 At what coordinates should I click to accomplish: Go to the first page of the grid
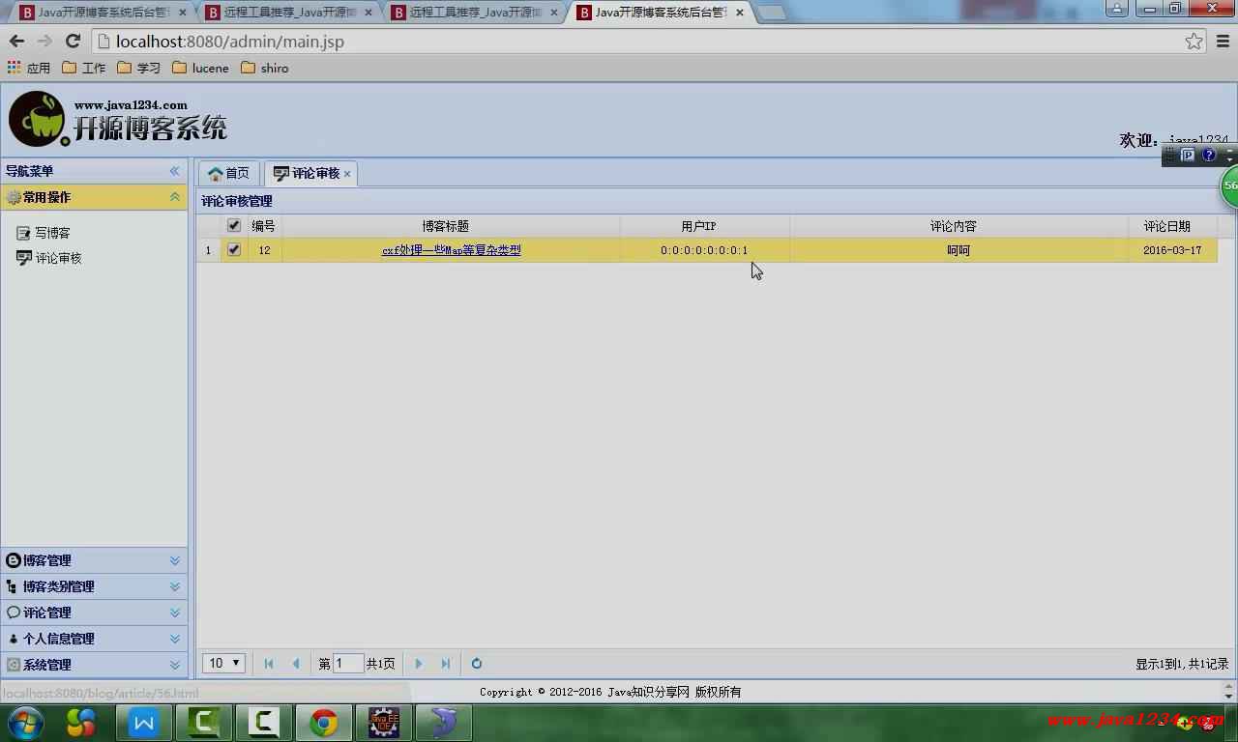click(269, 664)
